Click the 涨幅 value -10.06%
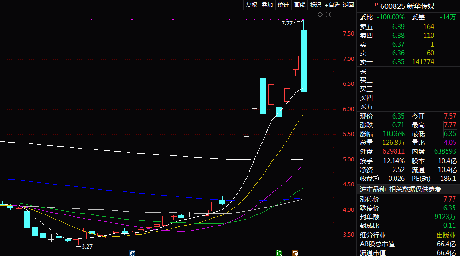 point(393,134)
